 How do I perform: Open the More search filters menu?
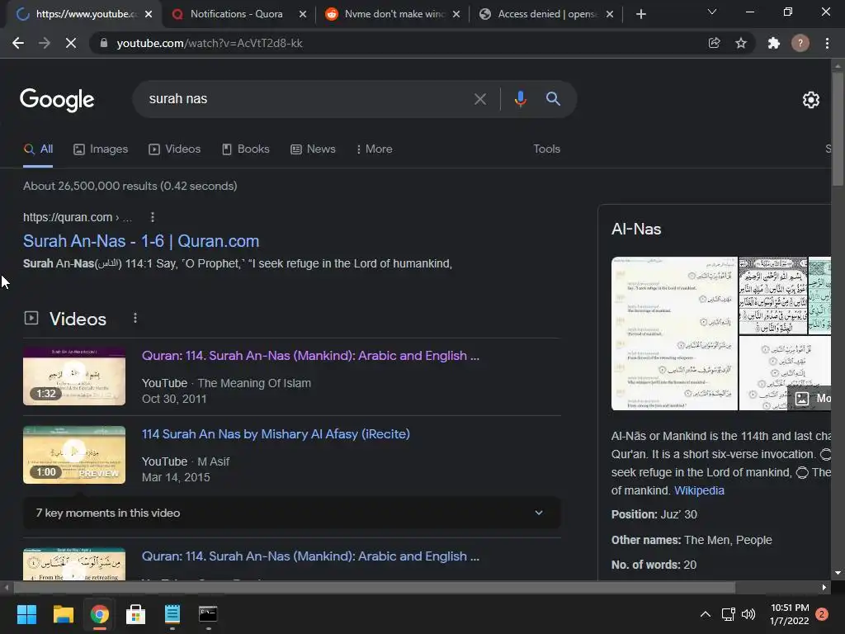[x=374, y=149]
